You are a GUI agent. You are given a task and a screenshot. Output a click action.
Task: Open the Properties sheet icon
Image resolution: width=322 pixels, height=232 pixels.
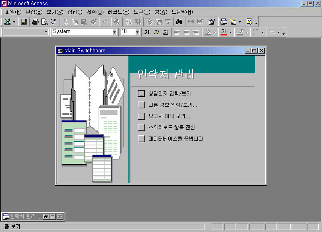[212, 22]
